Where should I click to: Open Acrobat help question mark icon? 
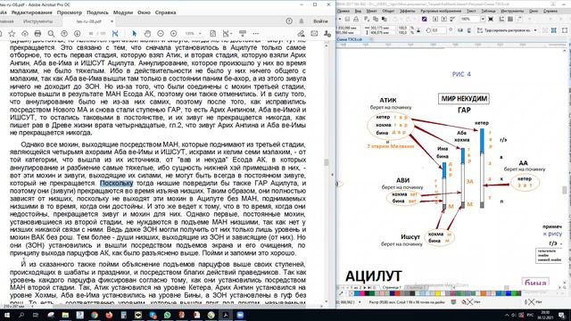click(289, 21)
